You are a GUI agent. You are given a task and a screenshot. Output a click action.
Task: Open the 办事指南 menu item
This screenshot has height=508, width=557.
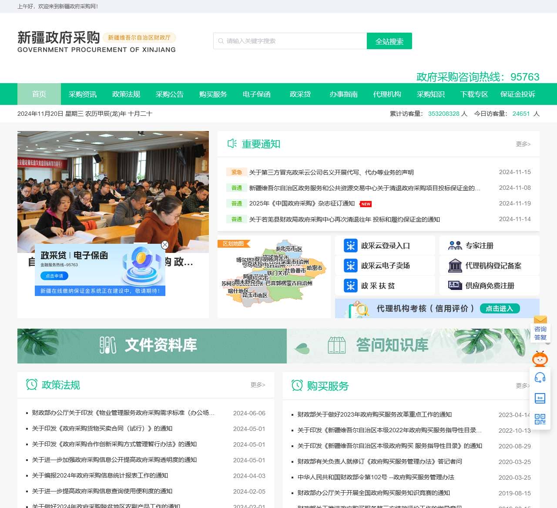[344, 94]
